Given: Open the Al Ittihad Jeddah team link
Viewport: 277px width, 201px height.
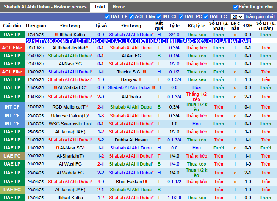Looking at the screenshot, I should pos(70,48).
